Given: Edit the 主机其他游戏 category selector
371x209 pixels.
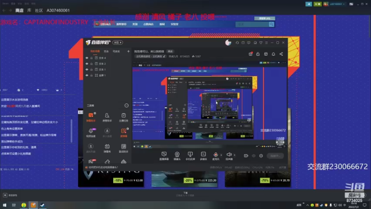Looking at the screenshot, I should point(151,56).
